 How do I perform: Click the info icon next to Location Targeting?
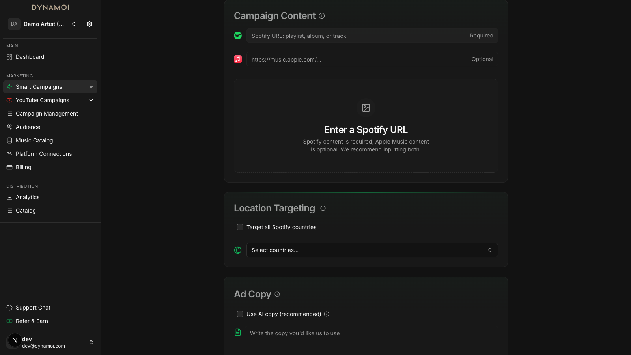(323, 208)
